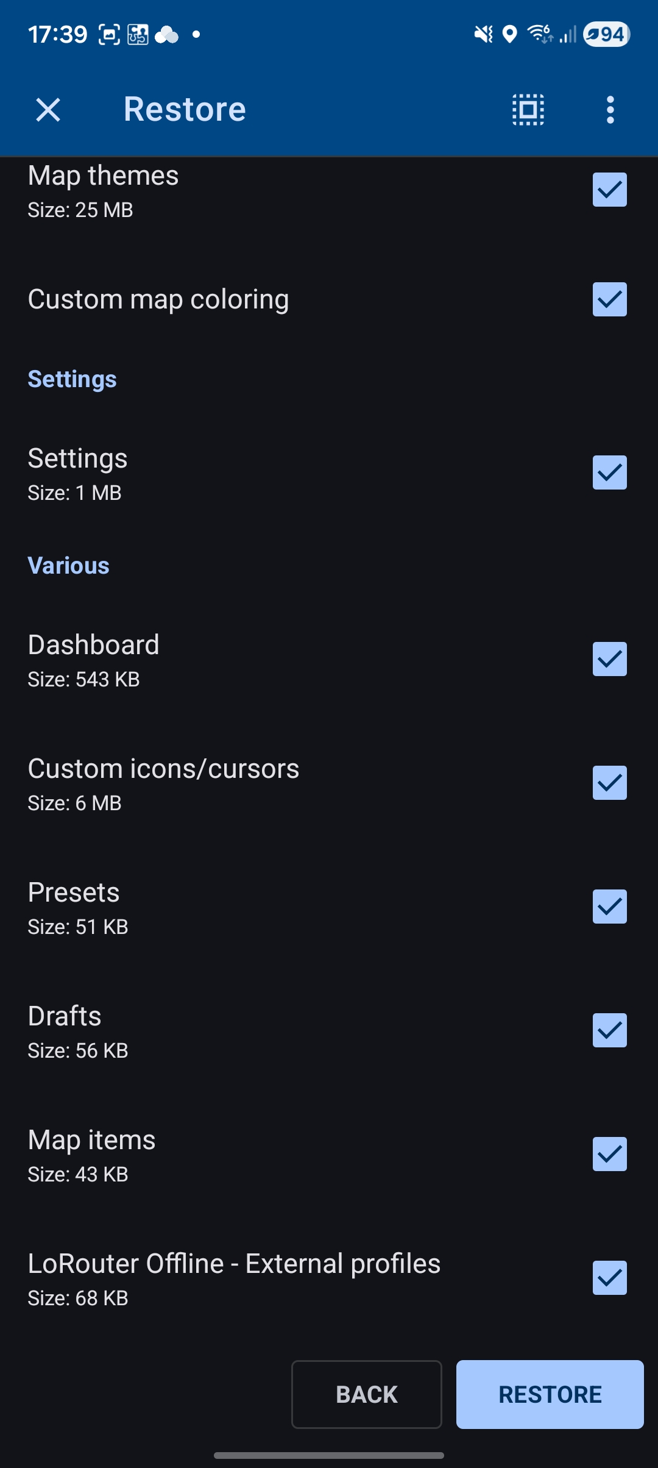Uncheck the Map themes checkbox

[x=609, y=190]
